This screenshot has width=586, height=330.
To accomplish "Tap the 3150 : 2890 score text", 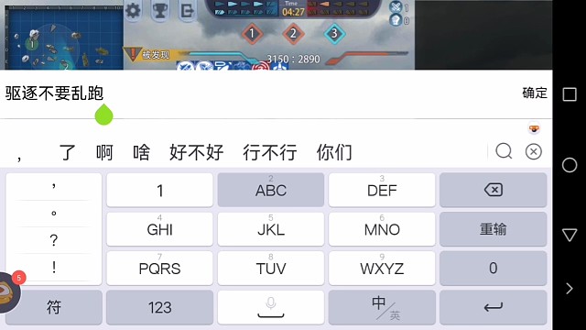I will (293, 59).
